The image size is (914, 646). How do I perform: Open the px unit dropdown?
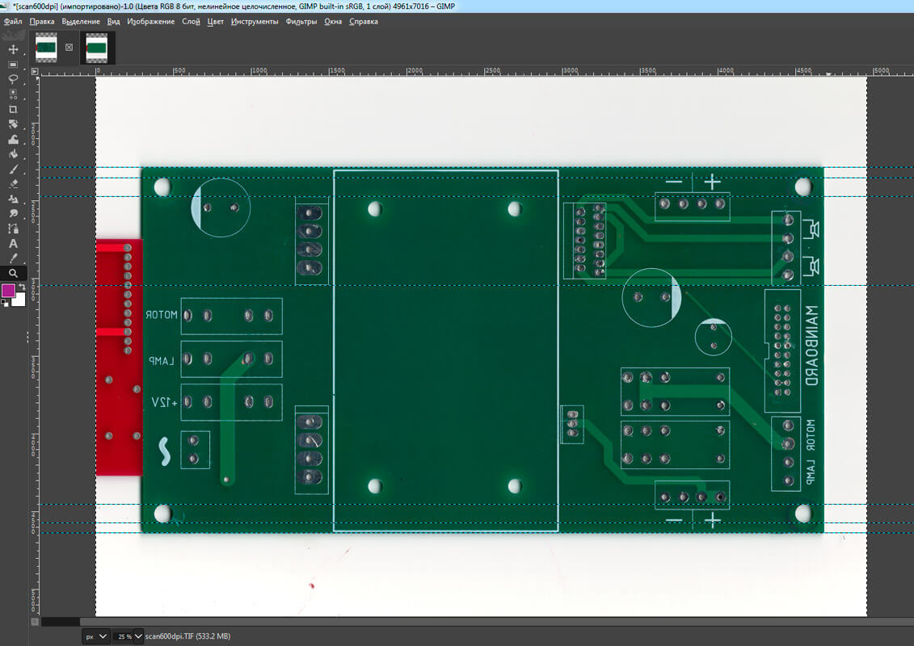click(96, 636)
